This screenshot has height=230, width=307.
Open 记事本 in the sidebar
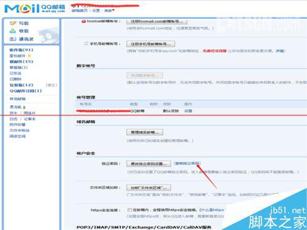(x=29, y=119)
